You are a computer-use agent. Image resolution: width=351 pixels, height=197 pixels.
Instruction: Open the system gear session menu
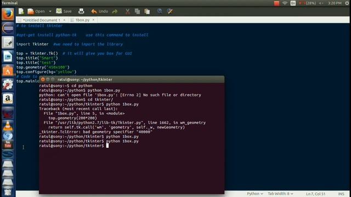[x=347, y=3]
